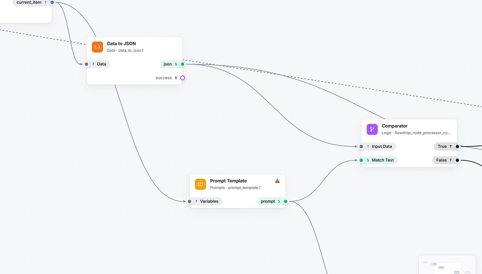Click the orange Data to JSON node icon
Image resolution: width=482 pixels, height=274 pixels.
tap(97, 47)
